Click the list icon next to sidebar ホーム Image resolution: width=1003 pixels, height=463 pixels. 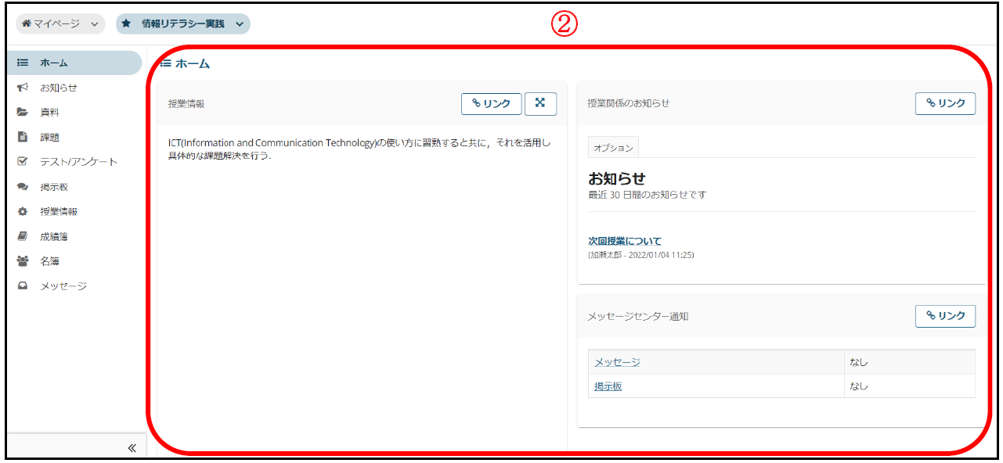click(23, 63)
